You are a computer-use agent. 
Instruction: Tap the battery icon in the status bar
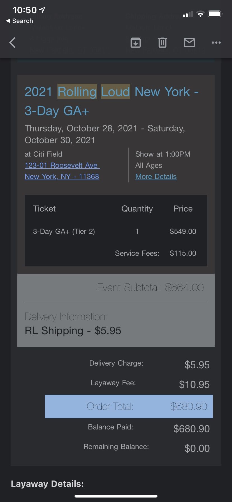(215, 14)
